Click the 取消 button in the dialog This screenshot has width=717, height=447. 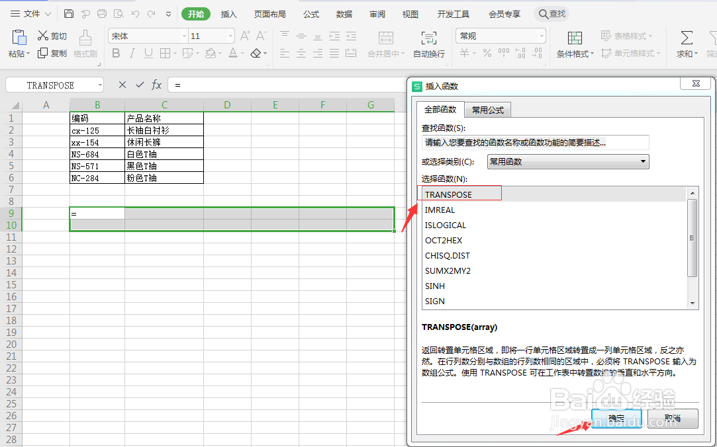pyautogui.click(x=671, y=418)
